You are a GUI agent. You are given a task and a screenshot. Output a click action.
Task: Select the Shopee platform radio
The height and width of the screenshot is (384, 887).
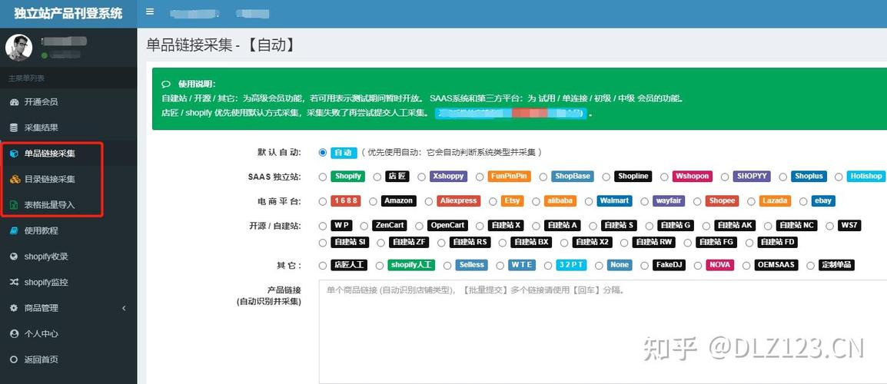[697, 201]
